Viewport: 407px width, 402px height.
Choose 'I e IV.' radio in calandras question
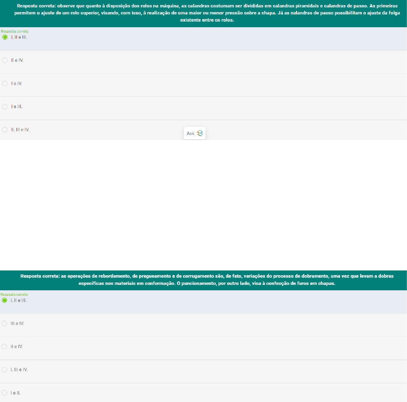click(5, 83)
